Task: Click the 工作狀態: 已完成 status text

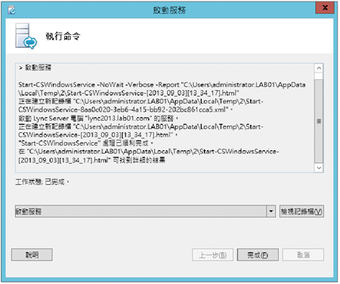Action: [x=42, y=182]
